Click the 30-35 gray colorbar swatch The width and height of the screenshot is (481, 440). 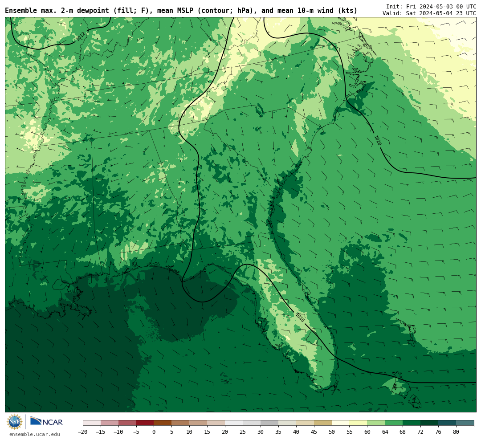click(x=269, y=424)
